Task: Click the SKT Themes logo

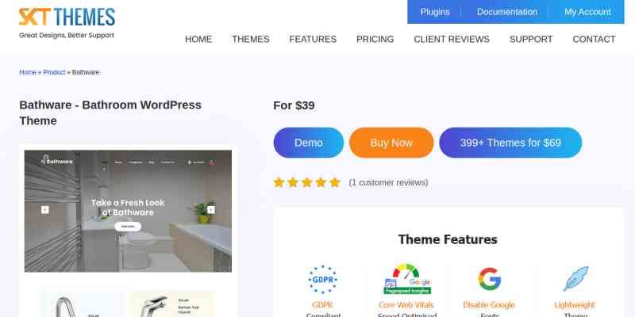Action: click(67, 23)
